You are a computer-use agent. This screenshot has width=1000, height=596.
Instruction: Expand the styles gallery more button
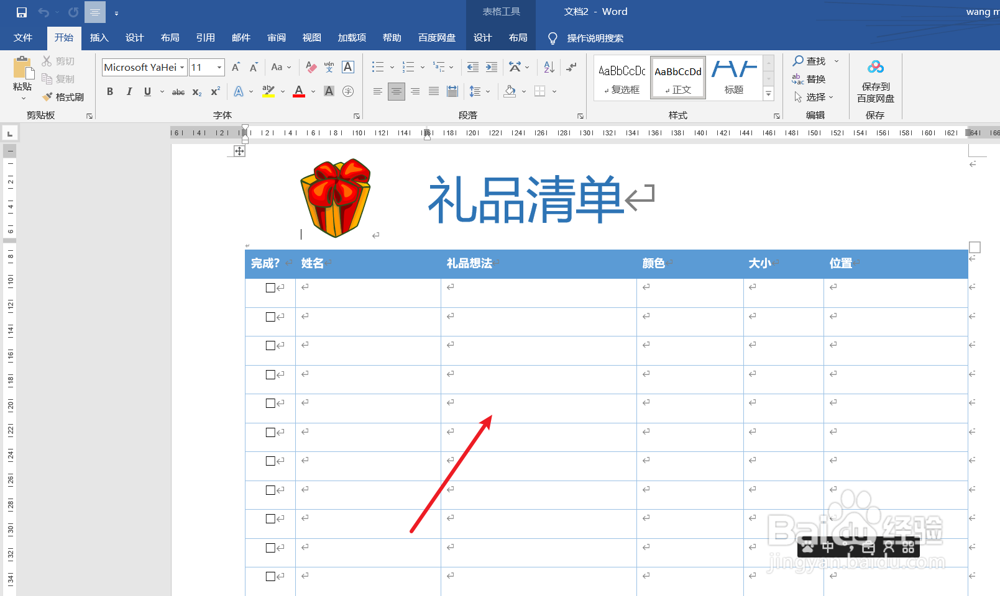click(x=769, y=94)
